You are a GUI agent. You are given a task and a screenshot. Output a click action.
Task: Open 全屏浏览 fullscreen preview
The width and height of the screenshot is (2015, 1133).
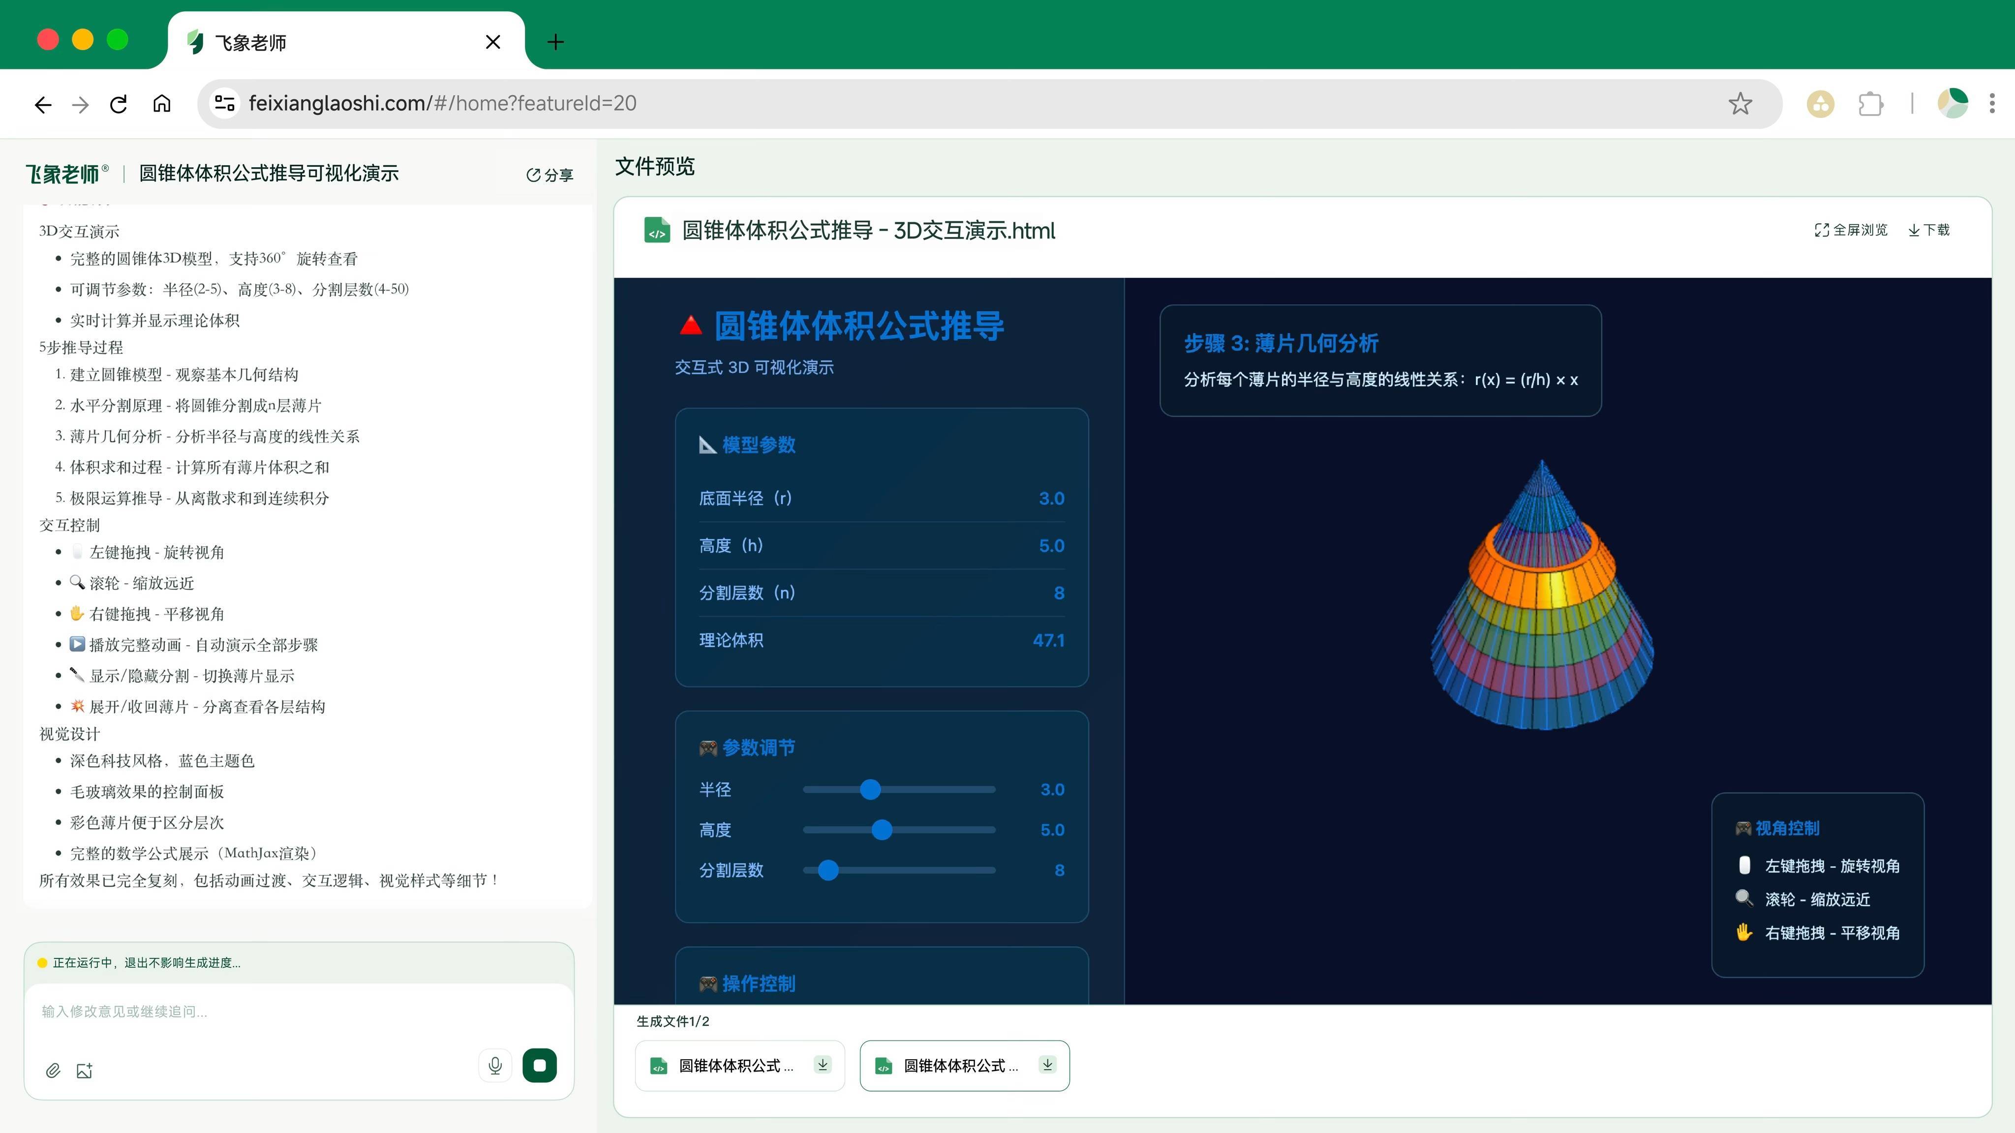tap(1851, 229)
